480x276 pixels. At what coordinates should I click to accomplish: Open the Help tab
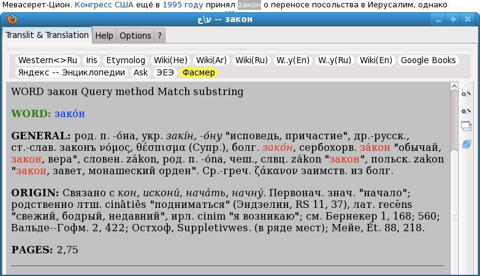[x=104, y=36]
